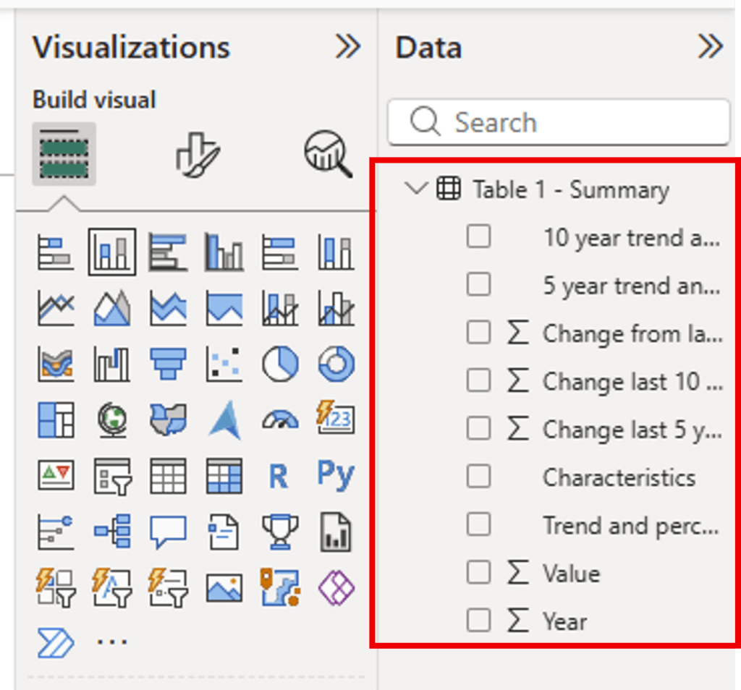The width and height of the screenshot is (741, 690).
Task: Collapse the Data pane
Action: click(710, 48)
